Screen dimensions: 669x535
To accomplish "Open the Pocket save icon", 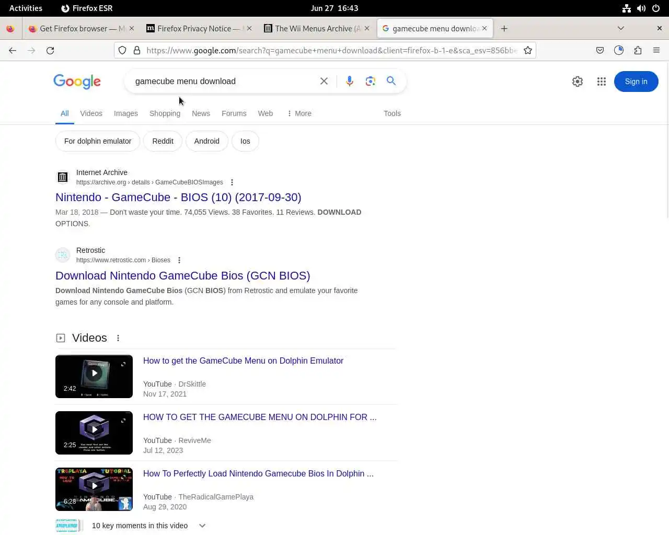I will (600, 50).
